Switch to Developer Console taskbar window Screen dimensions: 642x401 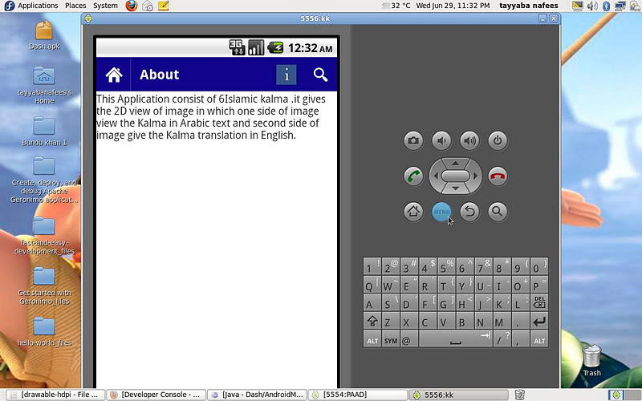coord(156,395)
